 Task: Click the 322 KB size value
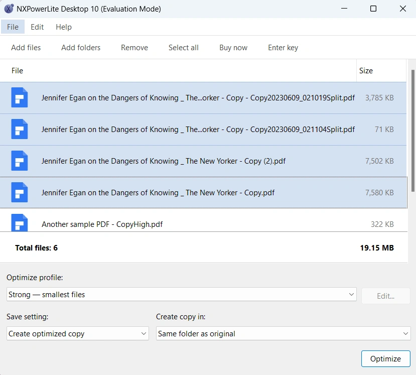[382, 224]
